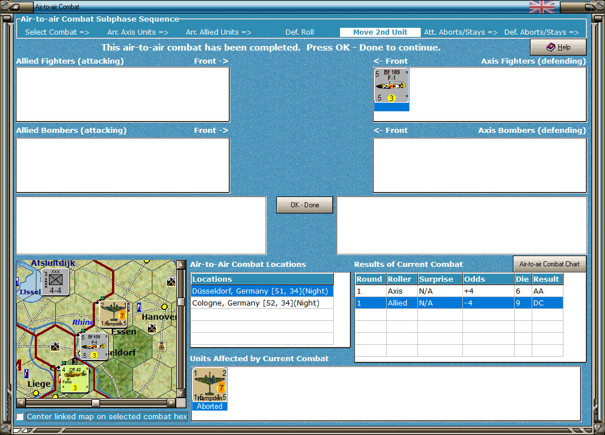Enable Center linked map on selected combat hex
The width and height of the screenshot is (605, 435).
coord(20,416)
